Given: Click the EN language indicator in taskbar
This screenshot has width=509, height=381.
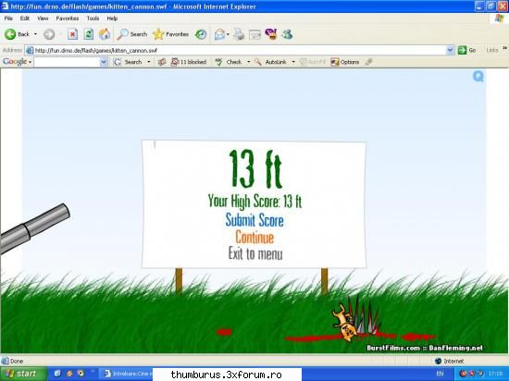Looking at the screenshot, I should tap(441, 374).
